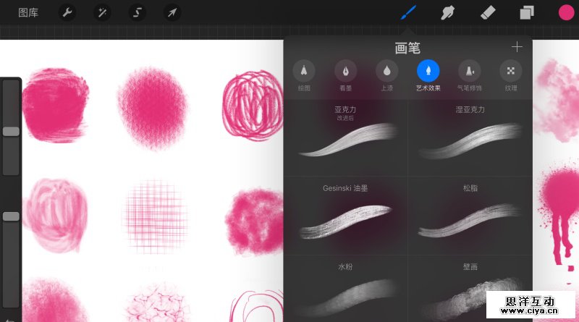Activate the Transform arrow tool
This screenshot has width=579, height=322.
coord(172,12)
